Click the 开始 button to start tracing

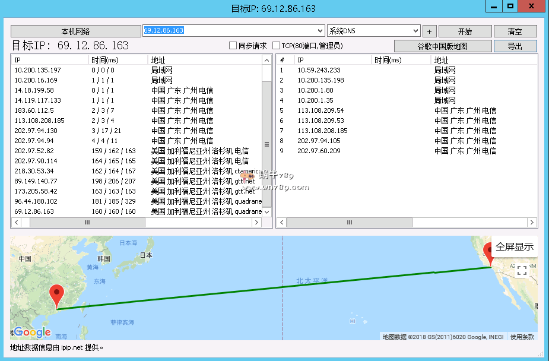465,31
